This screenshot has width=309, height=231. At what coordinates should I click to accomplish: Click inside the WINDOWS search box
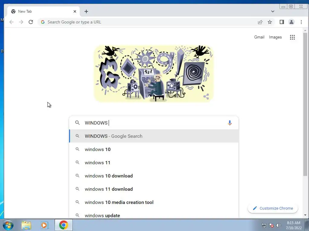[x=154, y=123]
